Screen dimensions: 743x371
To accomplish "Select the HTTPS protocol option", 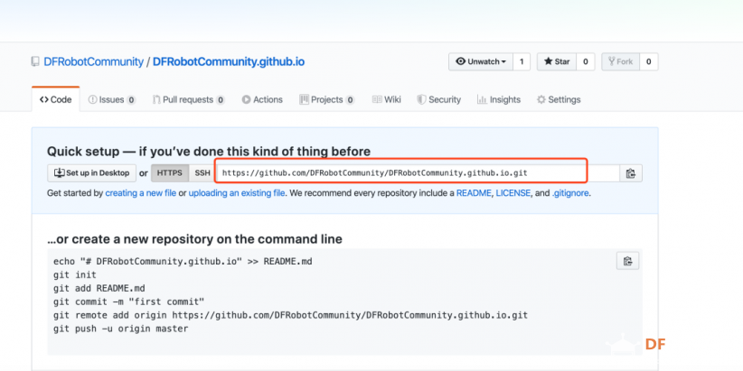I will tap(170, 173).
